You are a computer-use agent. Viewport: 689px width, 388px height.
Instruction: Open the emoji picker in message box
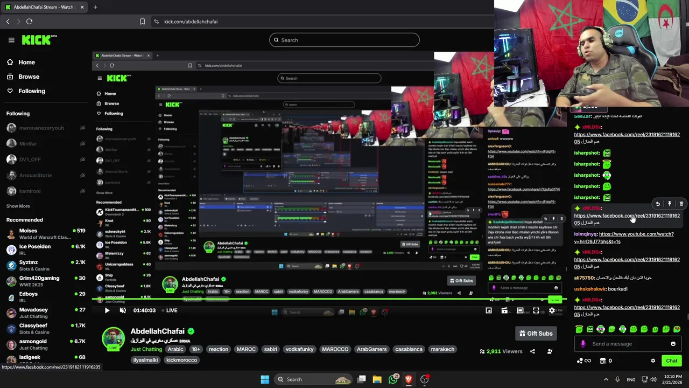tap(673, 344)
